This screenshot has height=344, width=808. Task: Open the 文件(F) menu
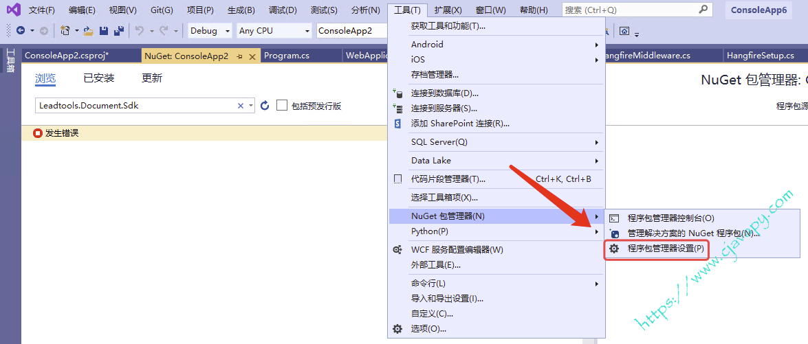click(42, 10)
